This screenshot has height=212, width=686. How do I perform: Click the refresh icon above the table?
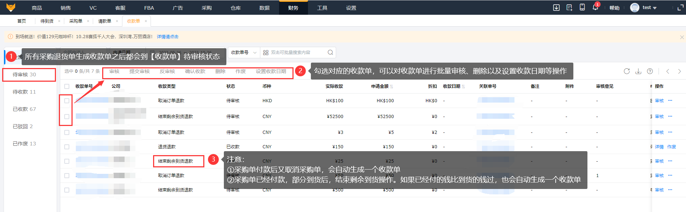[x=627, y=71]
